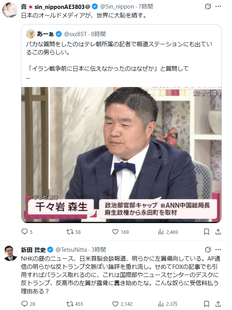This screenshot has height=310, width=232.
Task: Reply to the Sin_nippon post
Action: (27, 232)
